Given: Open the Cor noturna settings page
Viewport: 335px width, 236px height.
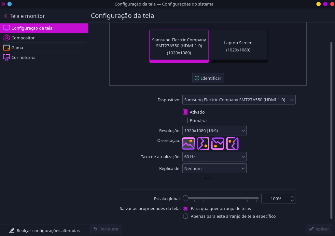Looking at the screenshot, I should click(x=44, y=57).
